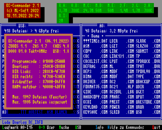Image resolution: width=162 pixels, height=130 pixels.
Task: Select file NC21.HLP
Action: tap(122, 87)
